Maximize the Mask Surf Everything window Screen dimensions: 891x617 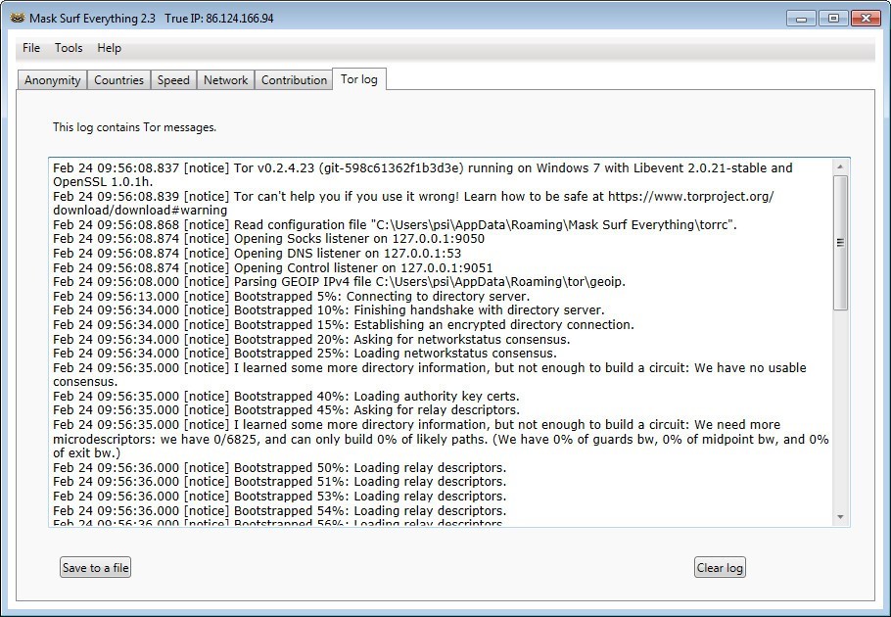click(x=833, y=19)
